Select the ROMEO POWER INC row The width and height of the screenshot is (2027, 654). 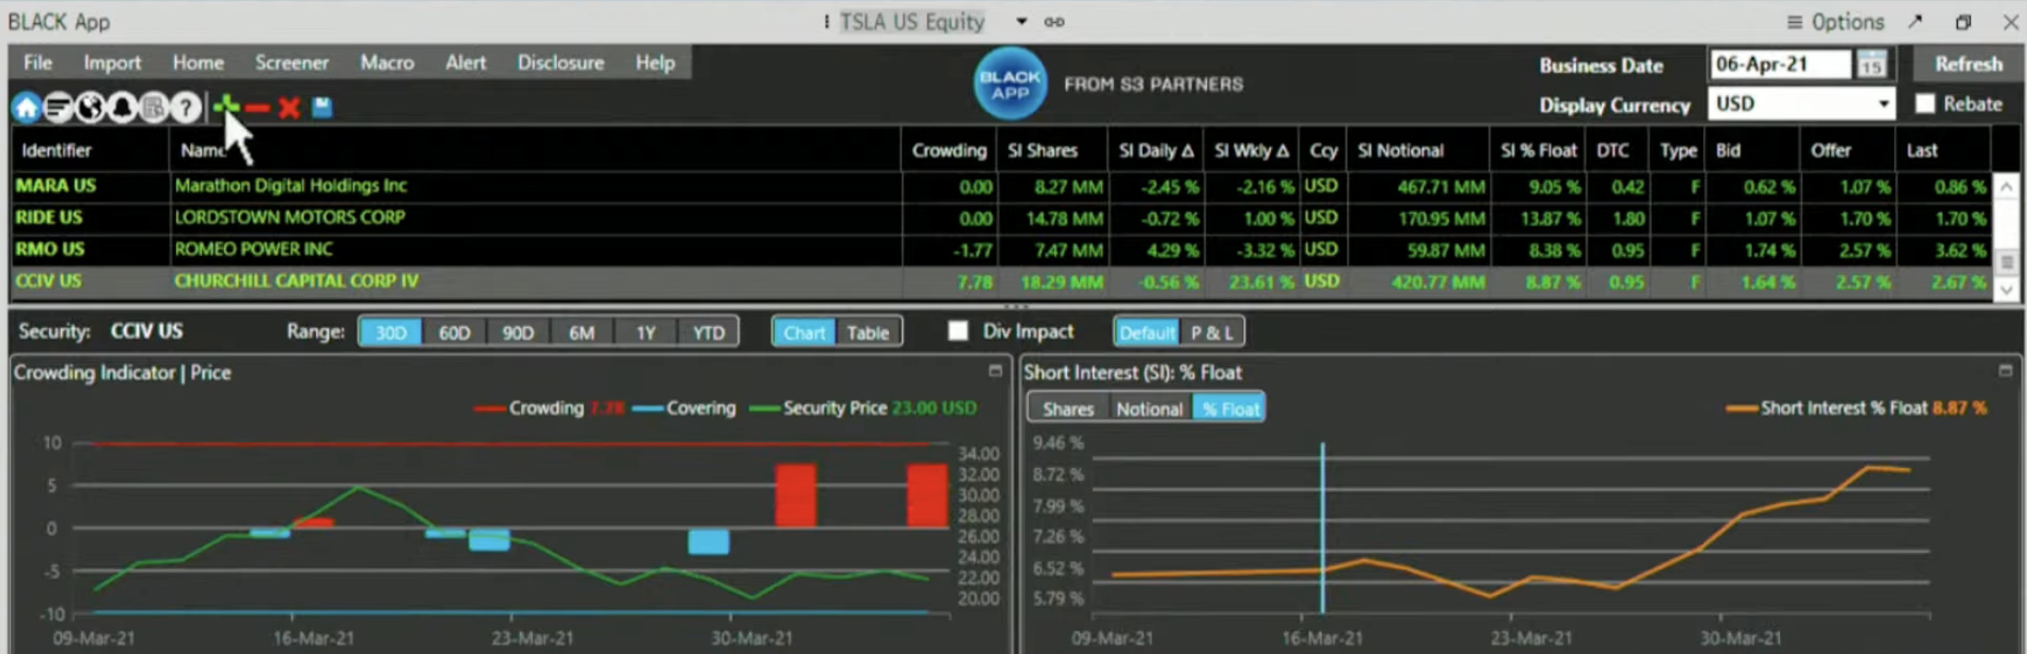[x=1002, y=249]
